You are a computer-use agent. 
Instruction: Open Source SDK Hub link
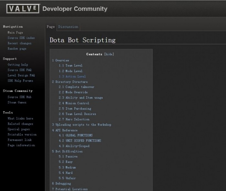pyautogui.click(x=19, y=97)
